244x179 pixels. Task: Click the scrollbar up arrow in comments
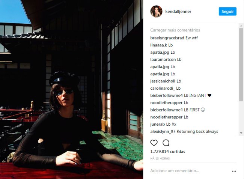point(241,26)
